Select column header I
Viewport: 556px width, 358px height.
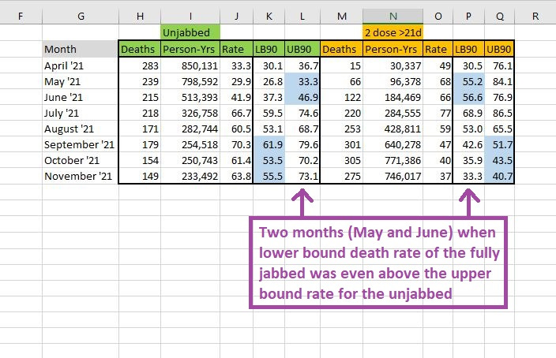190,17
